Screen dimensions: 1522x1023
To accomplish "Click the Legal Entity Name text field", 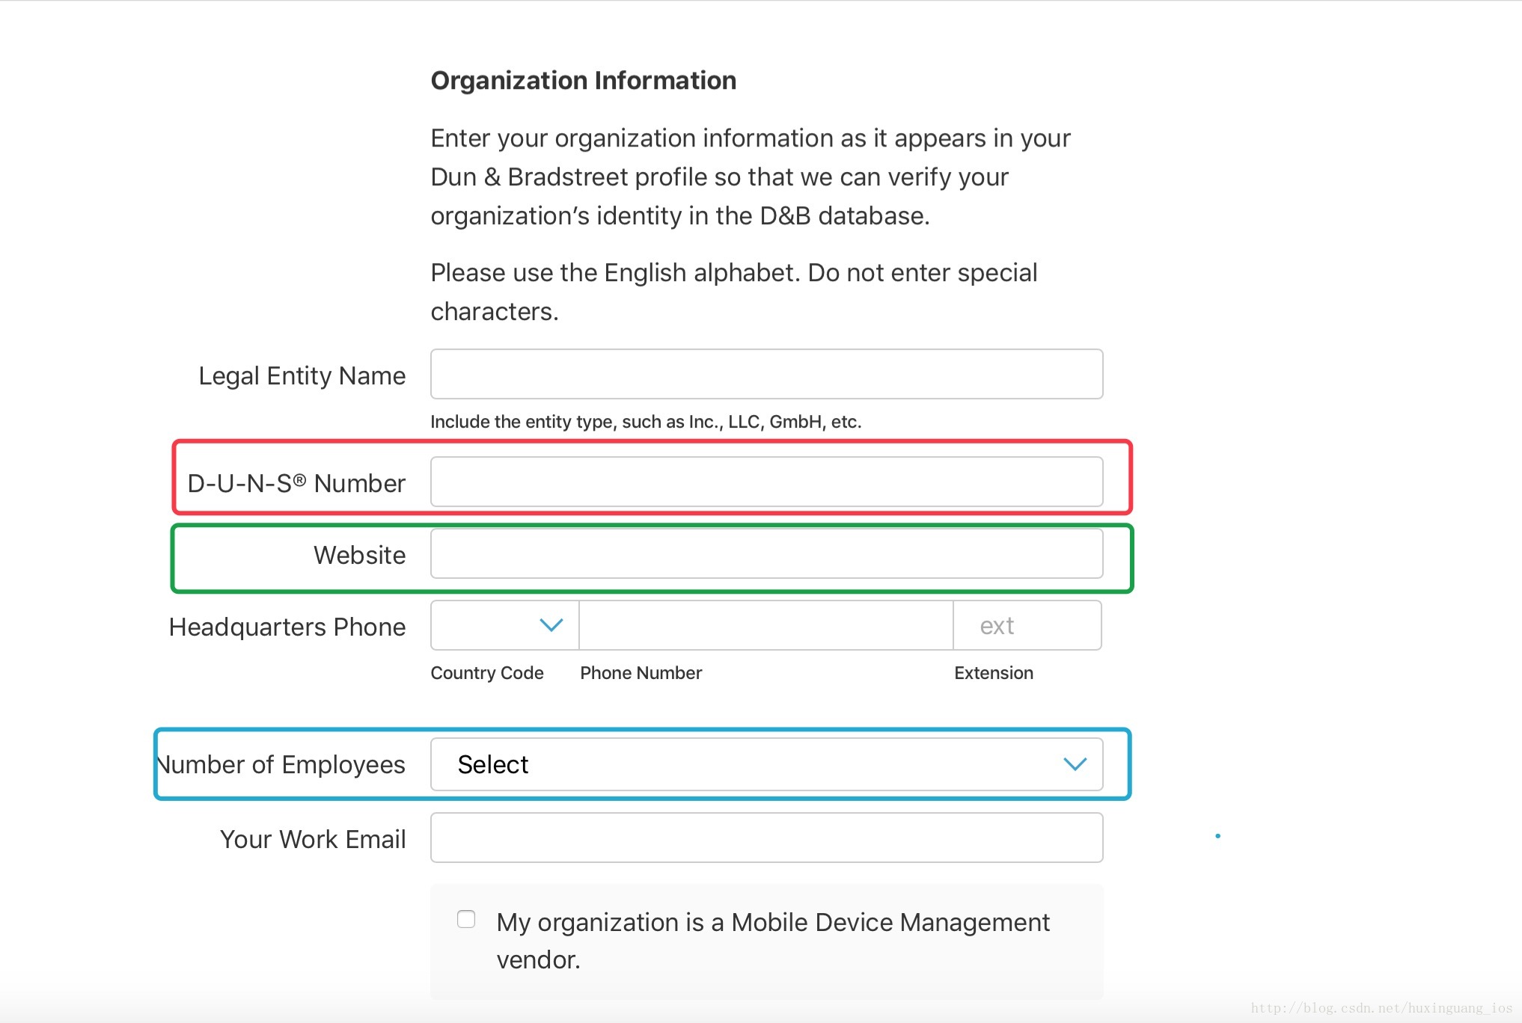I will click(766, 374).
